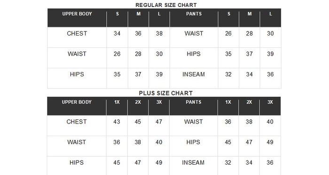Viewport: 329px width, 175px height.
Task: Select plus chest value 43 for 1X
Action: 117,122
